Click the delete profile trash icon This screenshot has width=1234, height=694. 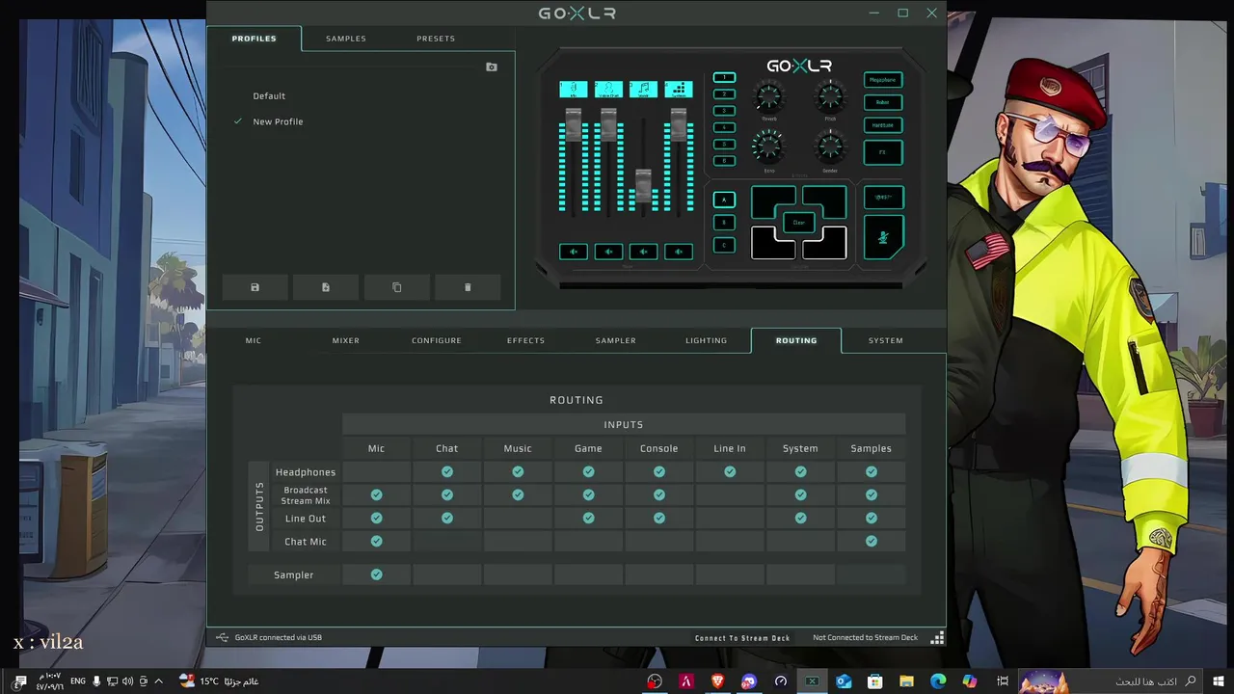(x=468, y=287)
